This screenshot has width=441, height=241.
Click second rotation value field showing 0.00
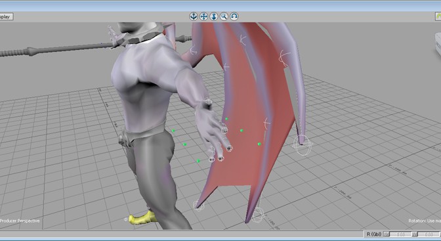click(429, 234)
